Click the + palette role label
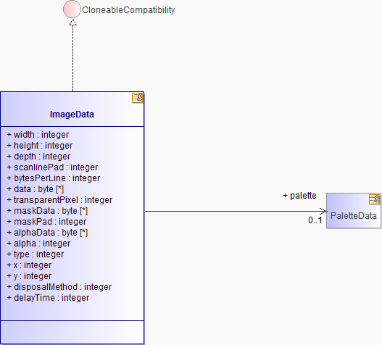 299,196
